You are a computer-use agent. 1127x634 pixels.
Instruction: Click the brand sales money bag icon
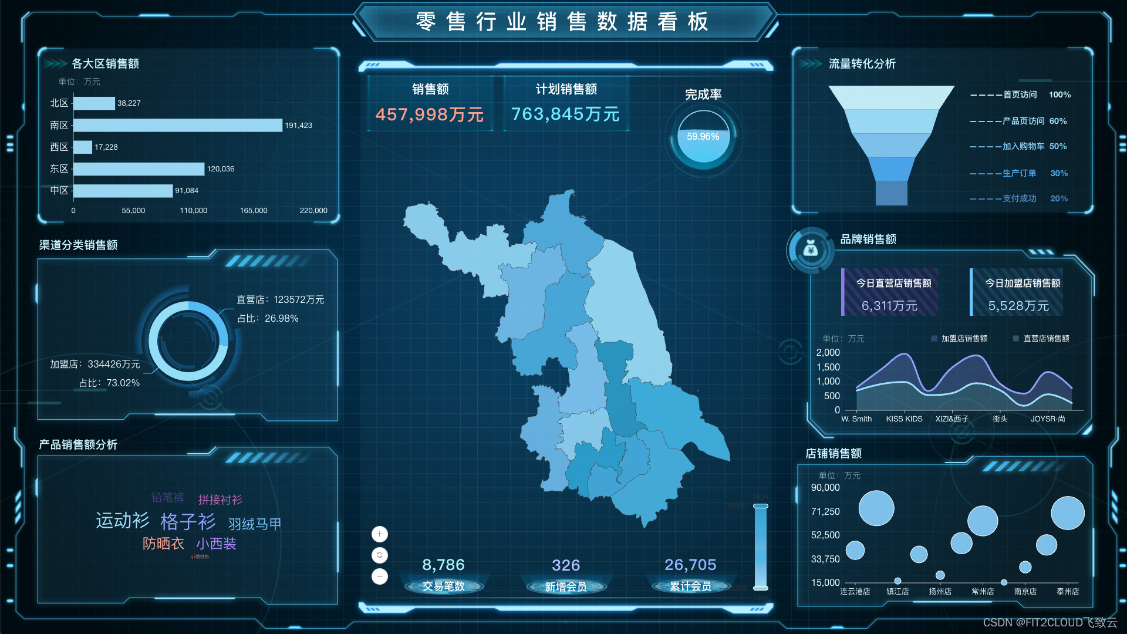pos(811,250)
